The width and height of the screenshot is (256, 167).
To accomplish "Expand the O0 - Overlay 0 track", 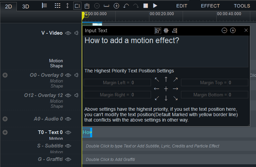I will (x=5, y=75).
